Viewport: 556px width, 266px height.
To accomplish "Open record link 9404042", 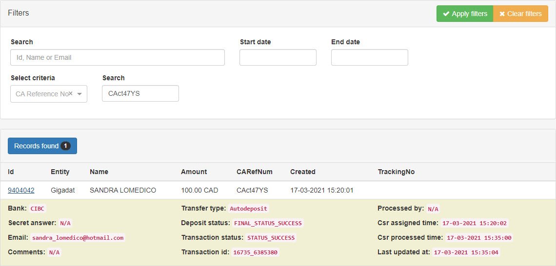I will pyautogui.click(x=21, y=190).
